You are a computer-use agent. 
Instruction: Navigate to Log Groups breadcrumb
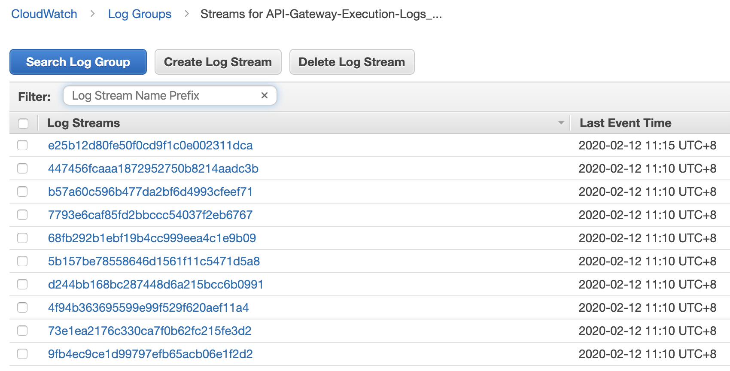tap(140, 14)
